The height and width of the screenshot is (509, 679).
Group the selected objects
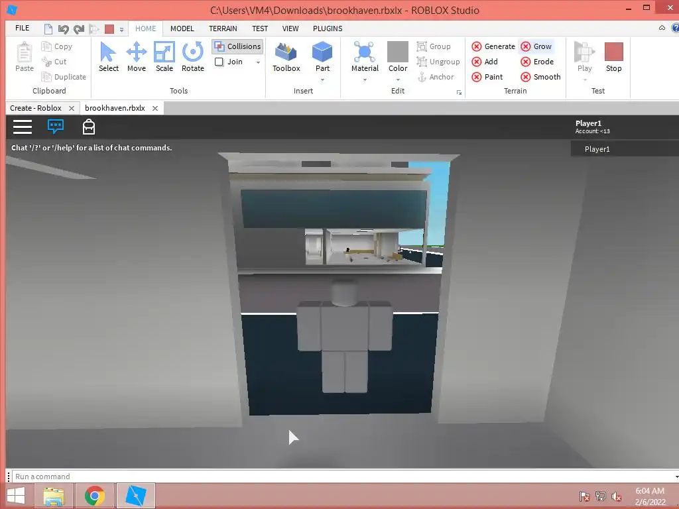click(x=434, y=46)
